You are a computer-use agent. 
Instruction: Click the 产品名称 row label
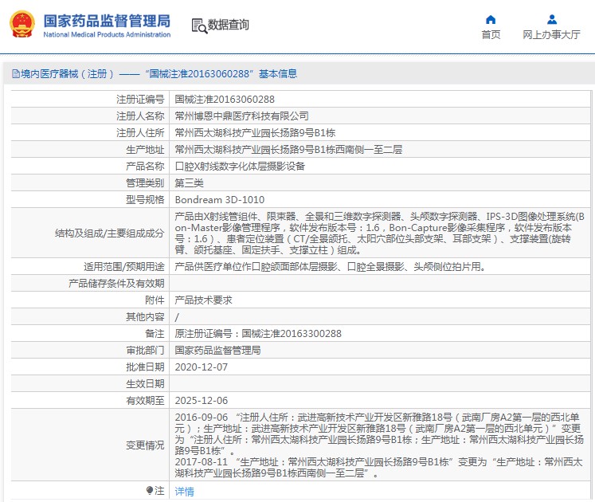pos(145,167)
